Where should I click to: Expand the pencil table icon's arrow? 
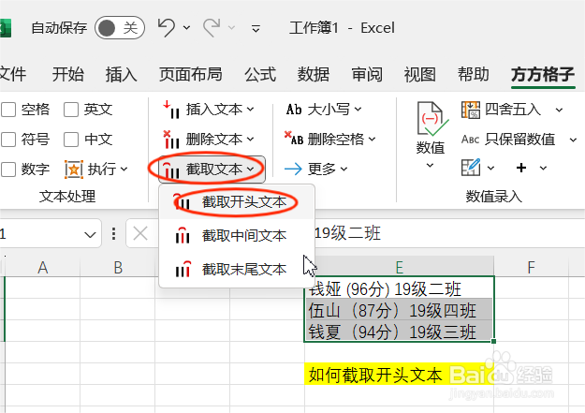coord(491,168)
